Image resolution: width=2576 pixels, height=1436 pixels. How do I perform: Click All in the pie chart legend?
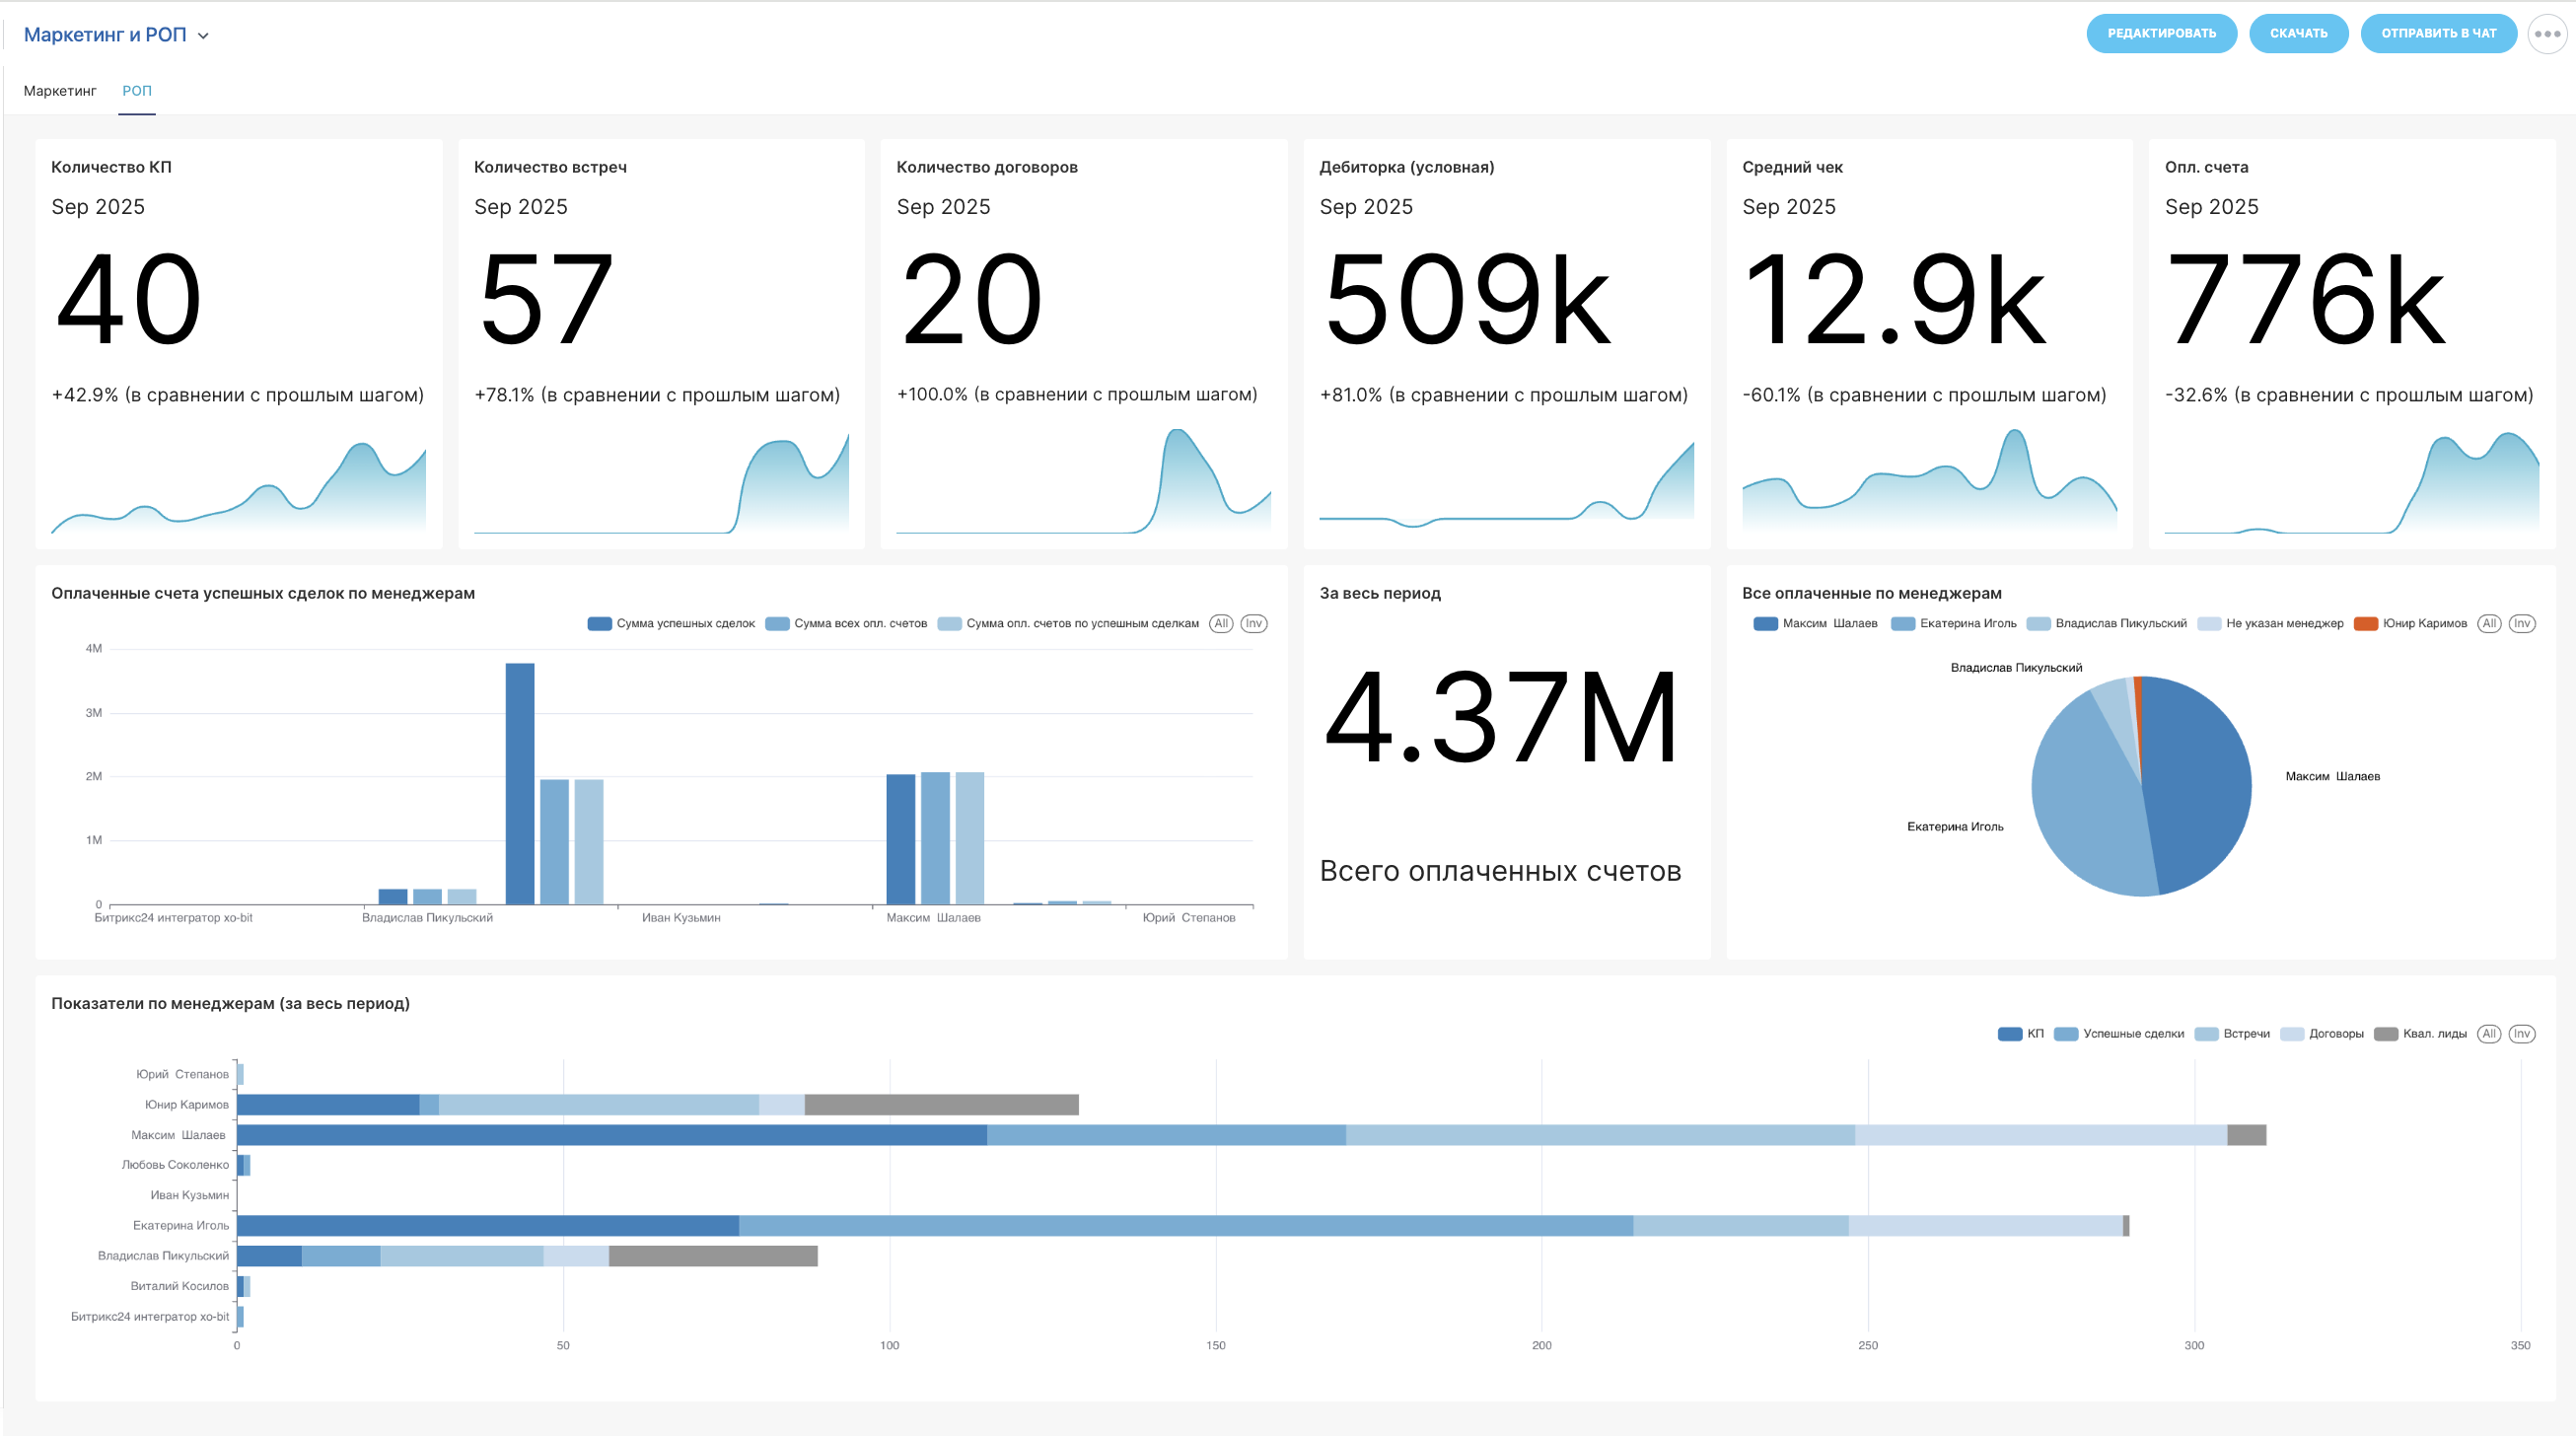tap(2489, 623)
